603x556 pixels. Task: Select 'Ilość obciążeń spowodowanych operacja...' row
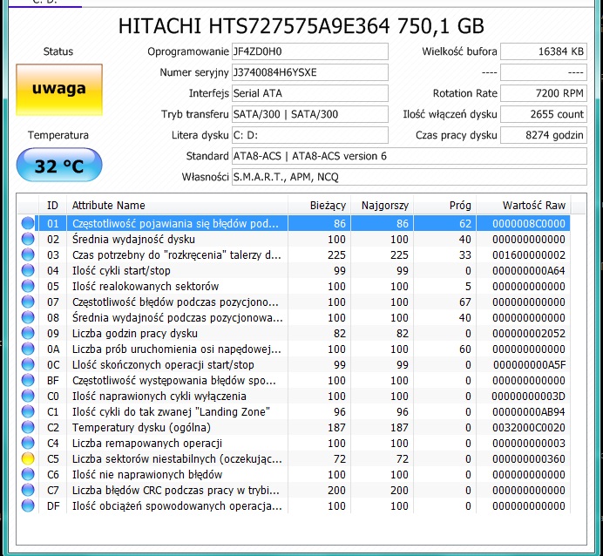295,506
